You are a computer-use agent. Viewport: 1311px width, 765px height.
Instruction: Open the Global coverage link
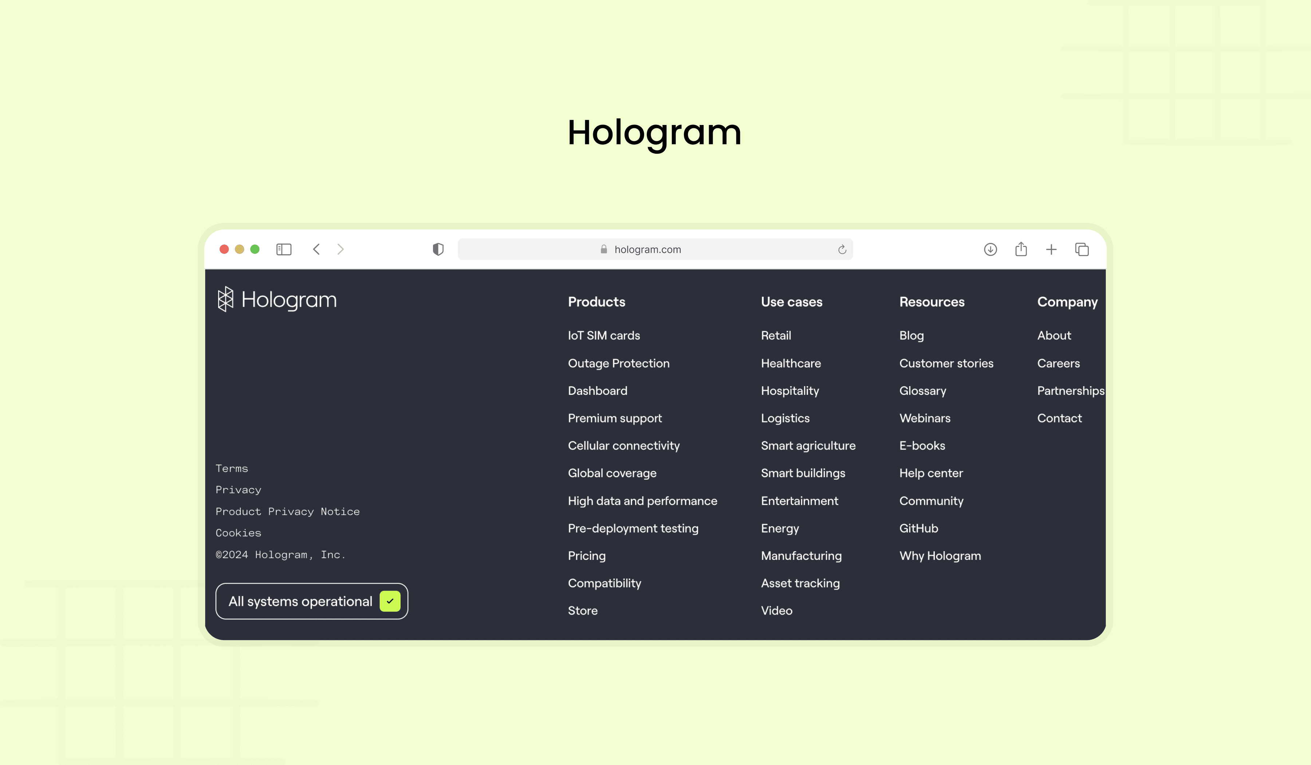tap(612, 474)
